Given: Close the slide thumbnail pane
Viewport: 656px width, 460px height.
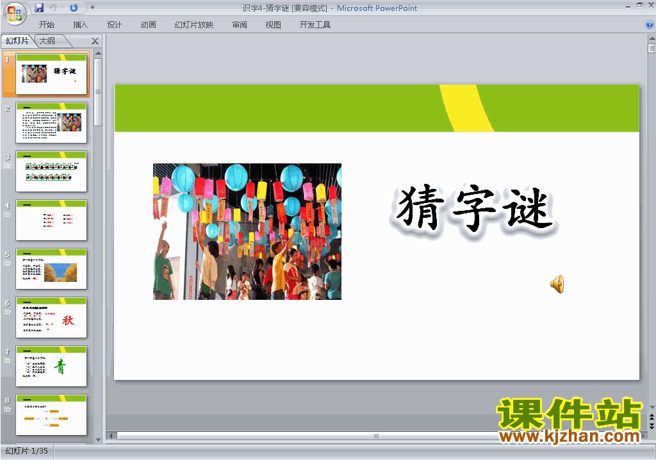Looking at the screenshot, I should tap(95, 41).
